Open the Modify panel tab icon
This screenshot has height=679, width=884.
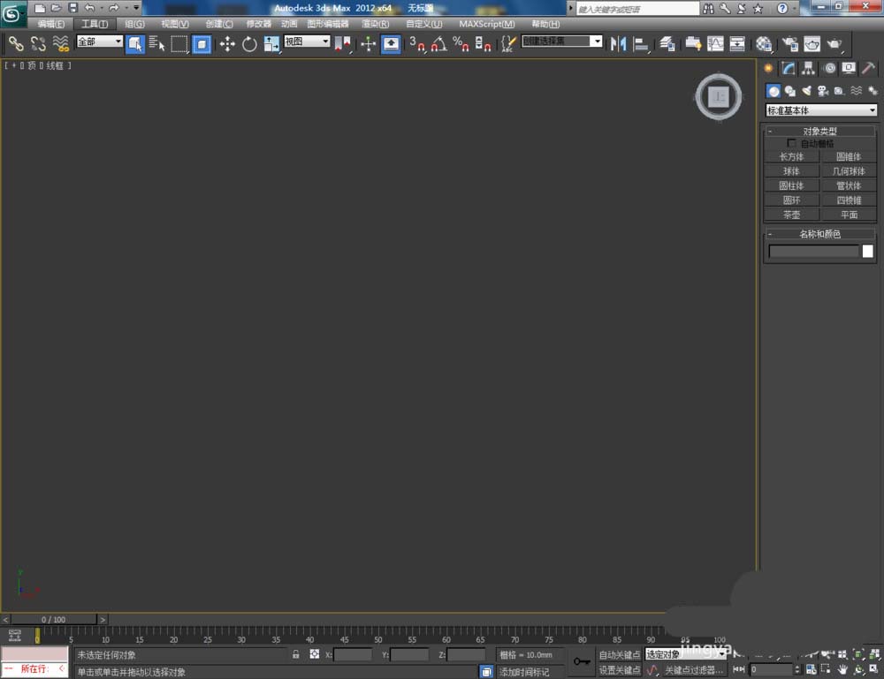[789, 68]
